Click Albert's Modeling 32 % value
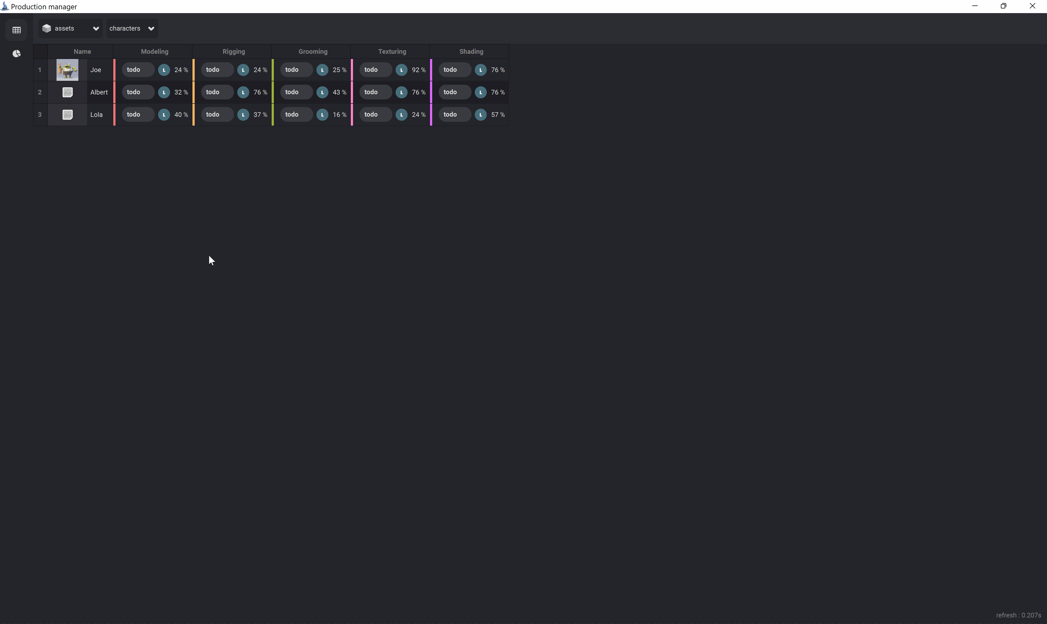1047x624 pixels. tap(181, 92)
